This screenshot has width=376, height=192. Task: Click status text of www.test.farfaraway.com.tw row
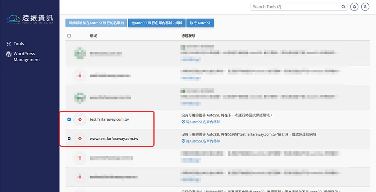click(x=249, y=134)
